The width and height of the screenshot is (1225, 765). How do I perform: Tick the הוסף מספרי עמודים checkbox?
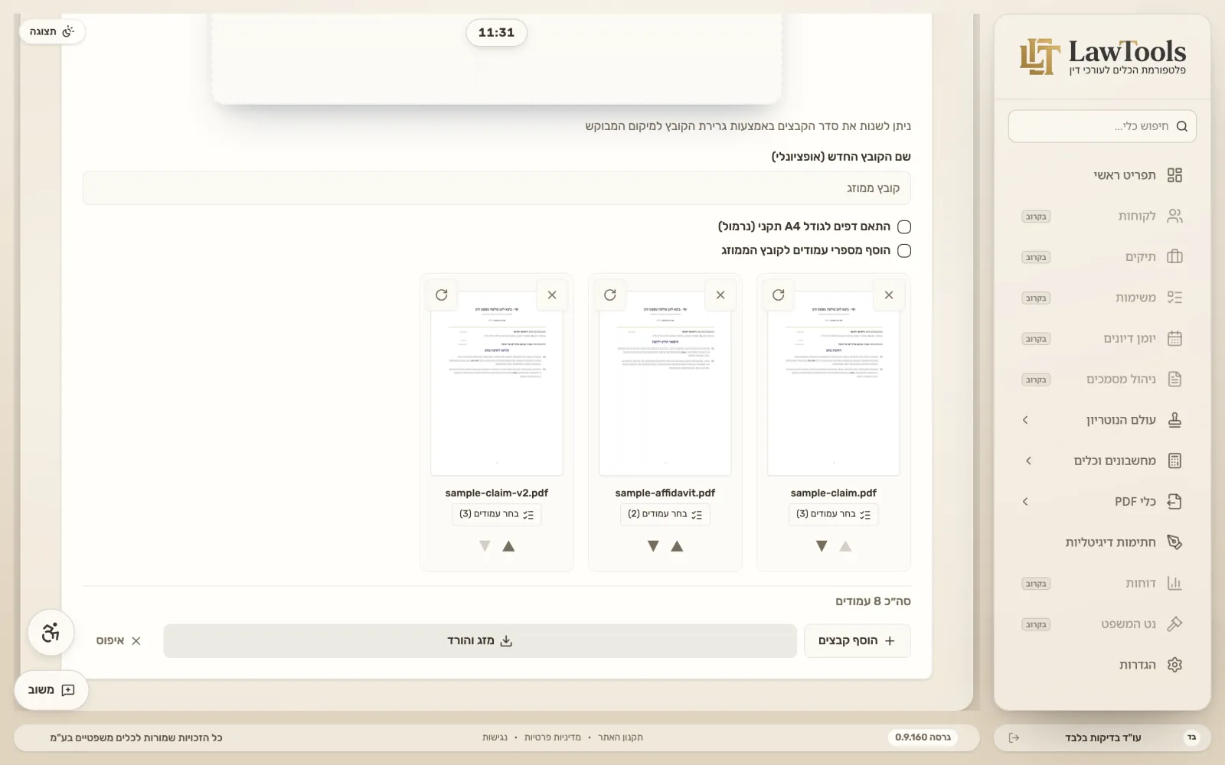coord(904,251)
